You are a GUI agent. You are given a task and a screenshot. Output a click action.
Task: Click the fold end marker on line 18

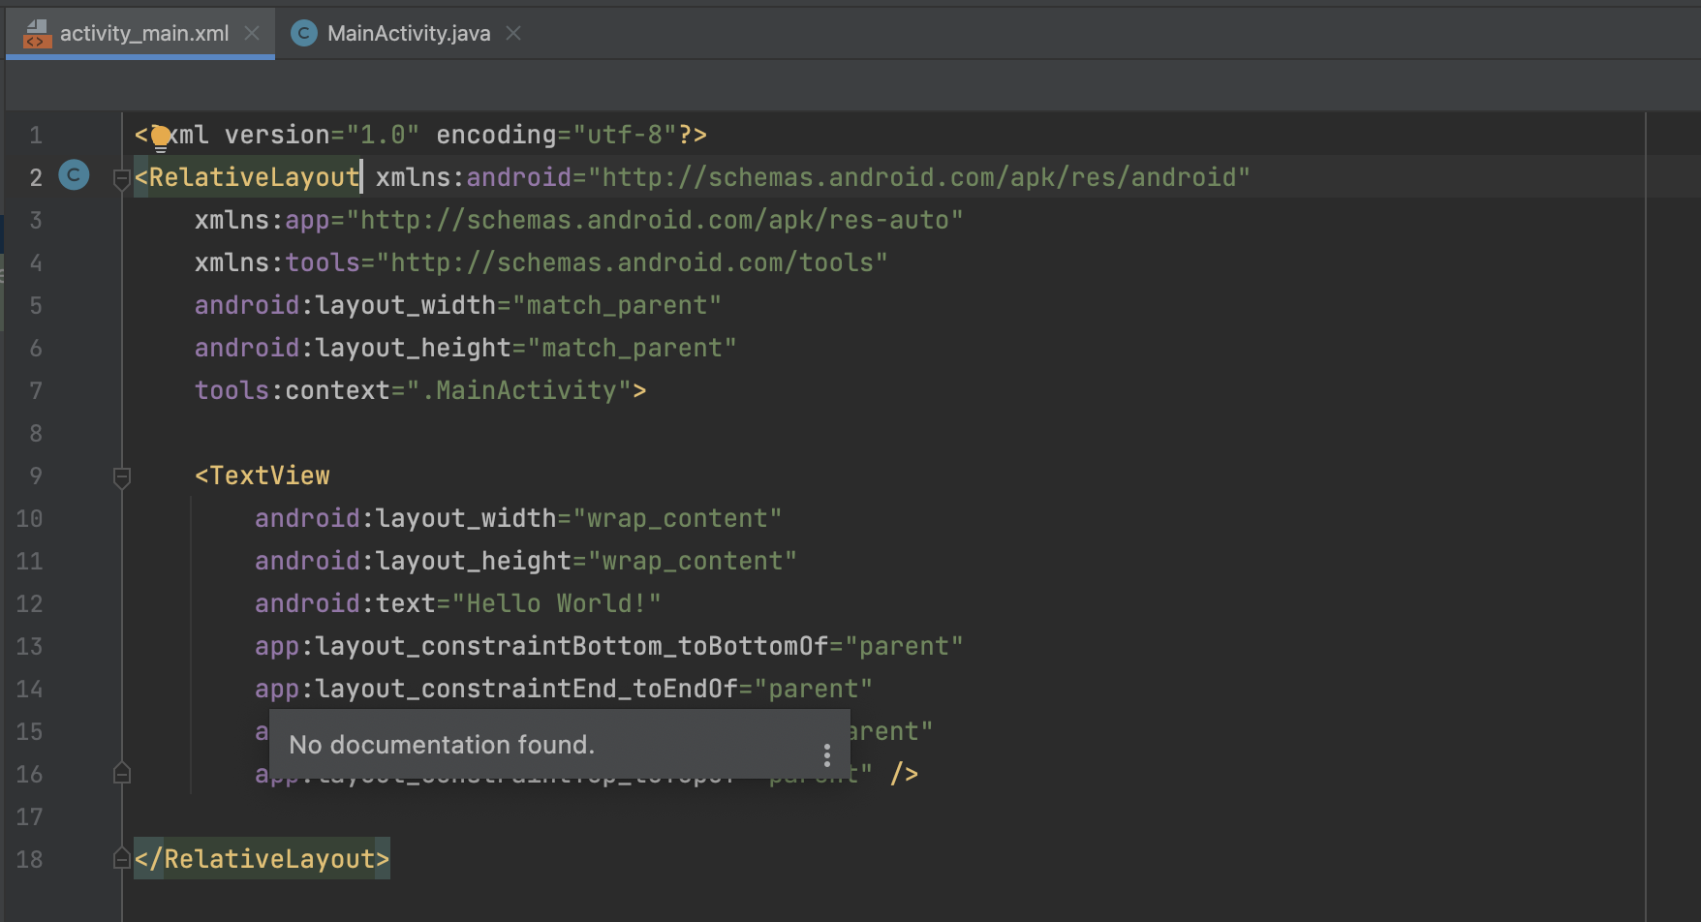click(x=121, y=859)
